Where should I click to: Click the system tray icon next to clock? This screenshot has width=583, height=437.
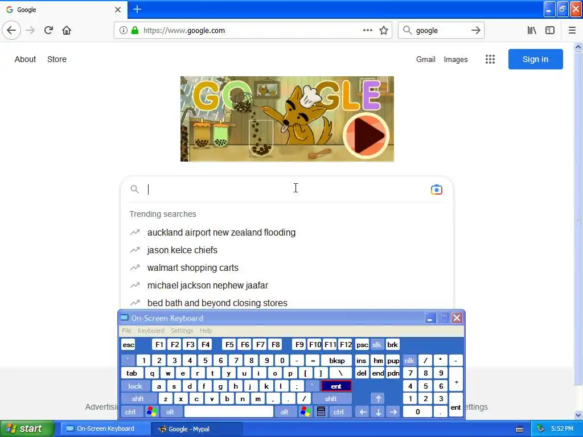540,429
